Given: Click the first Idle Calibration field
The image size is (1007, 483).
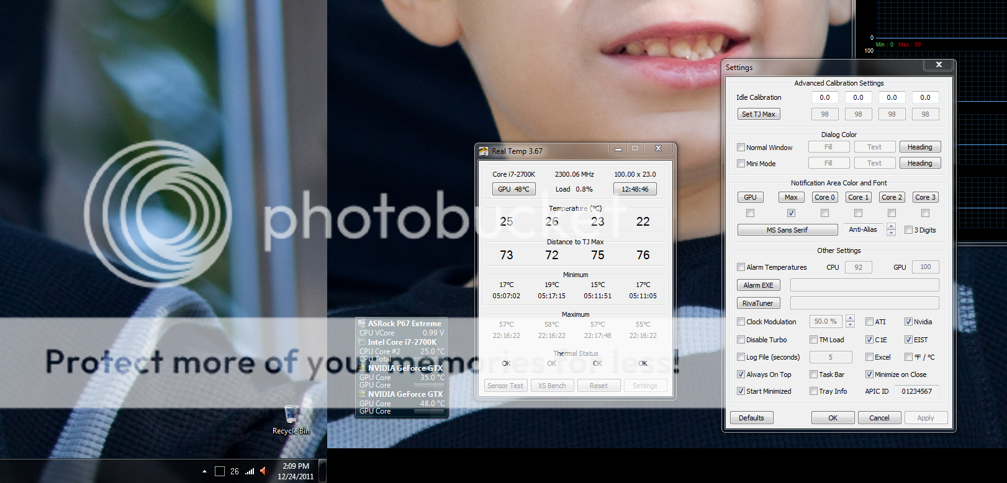Looking at the screenshot, I should [825, 97].
